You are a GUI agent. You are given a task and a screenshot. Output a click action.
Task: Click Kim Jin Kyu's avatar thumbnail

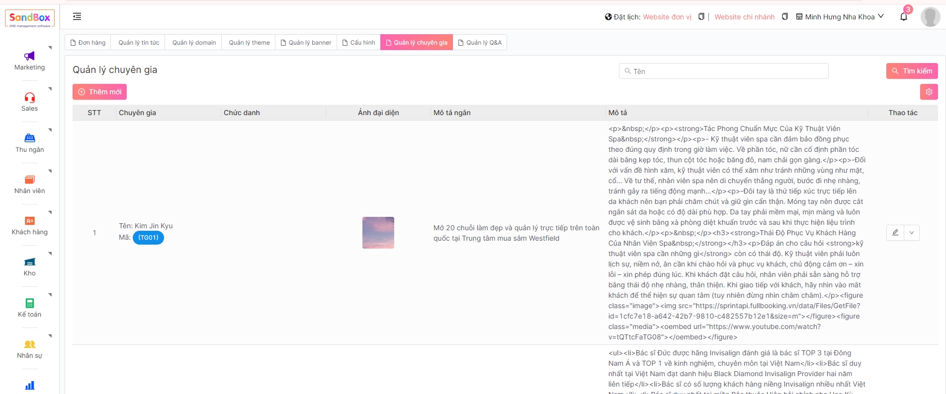(x=378, y=233)
